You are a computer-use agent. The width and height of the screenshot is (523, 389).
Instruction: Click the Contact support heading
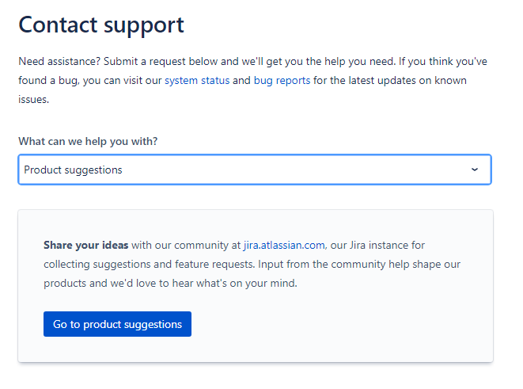point(101,25)
